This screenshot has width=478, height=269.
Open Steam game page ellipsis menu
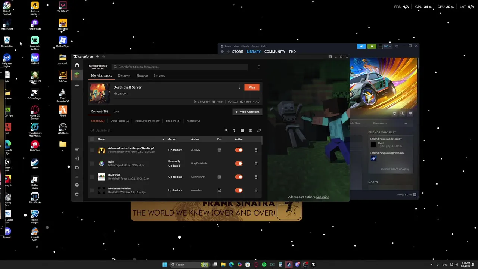pos(405,123)
